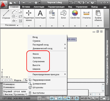Open the ribbon minimize dropdown after Вывод tab
Image resolution: width=110 pixels, height=101 pixels.
tap(105, 7)
